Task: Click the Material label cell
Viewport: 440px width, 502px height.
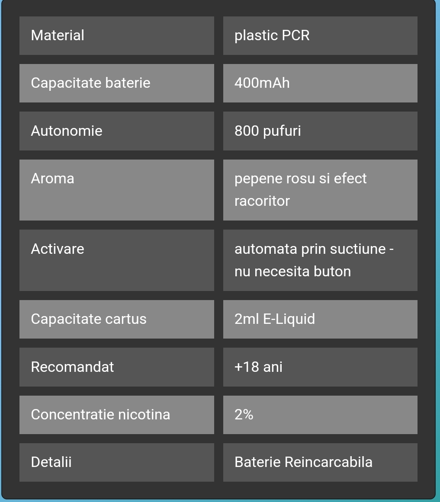Action: point(116,35)
